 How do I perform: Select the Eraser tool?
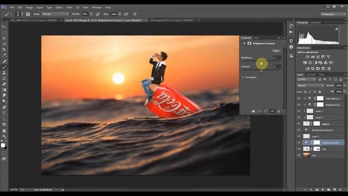(4, 84)
